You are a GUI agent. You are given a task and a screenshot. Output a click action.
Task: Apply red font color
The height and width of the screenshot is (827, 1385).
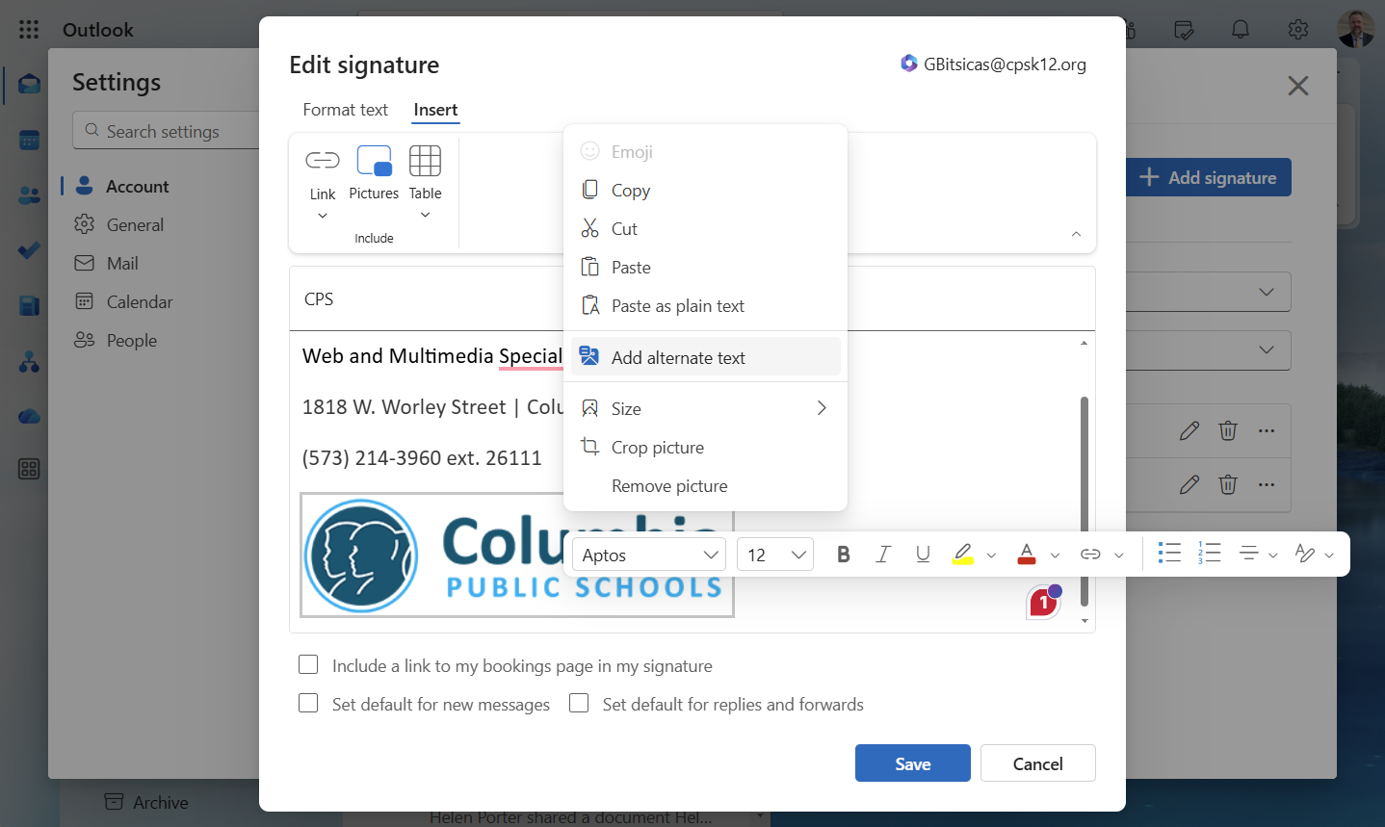point(1027,555)
